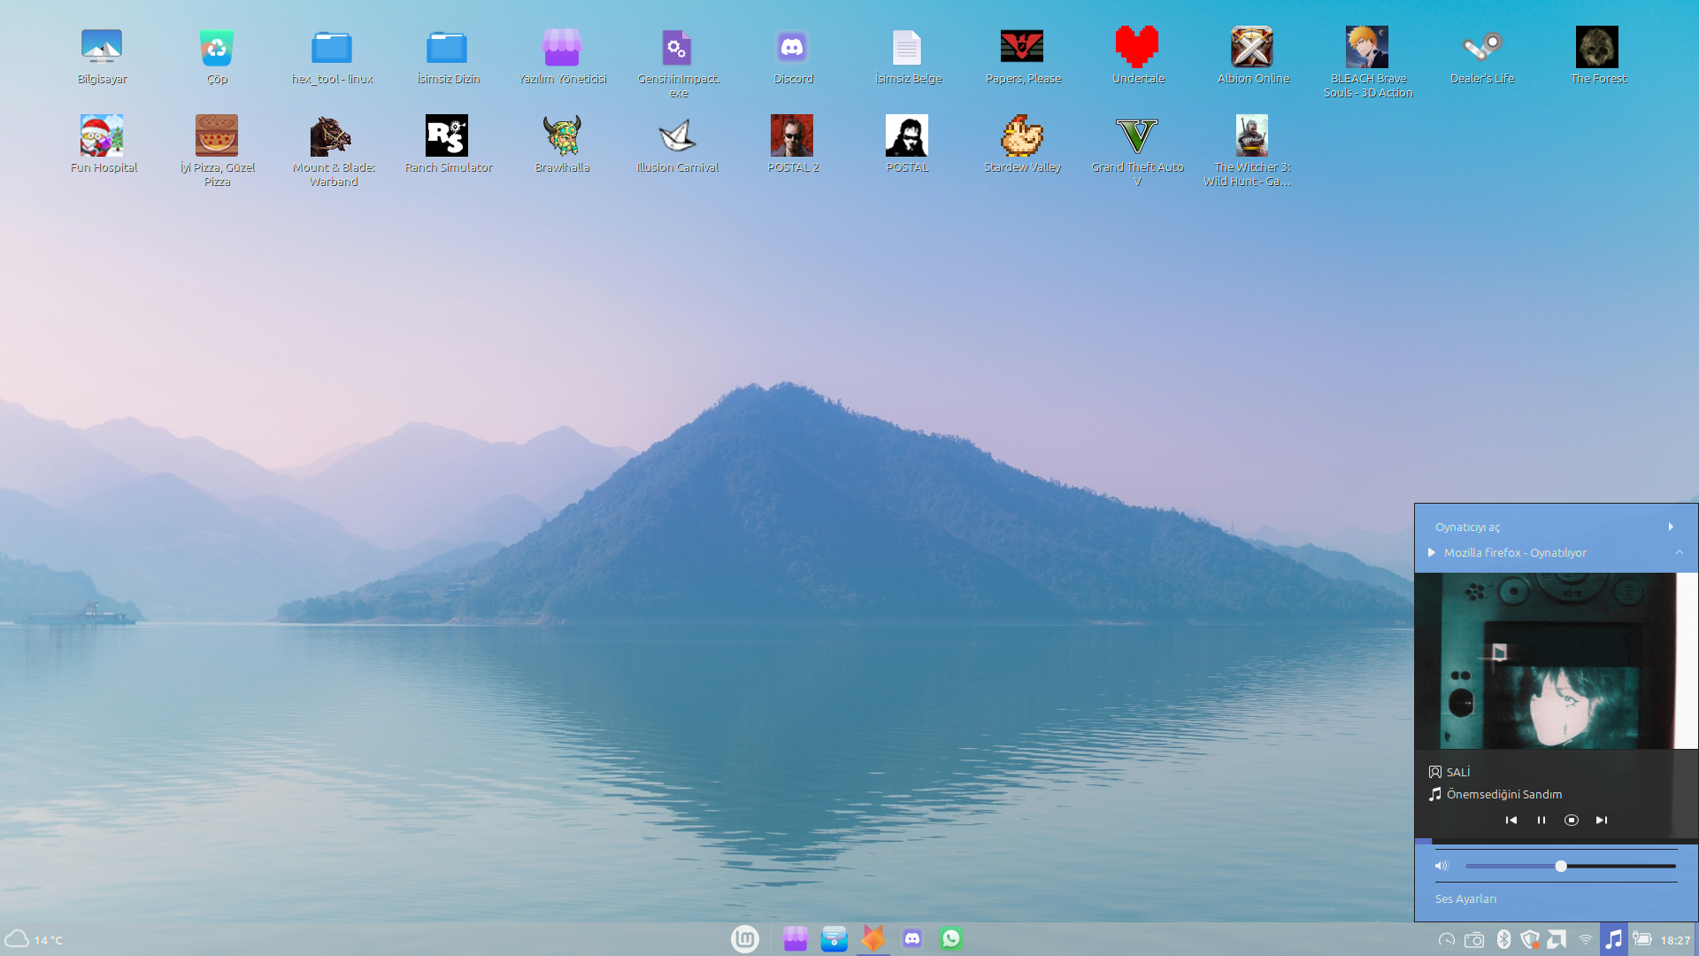Open Ses Ayarları sound settings

point(1465,899)
